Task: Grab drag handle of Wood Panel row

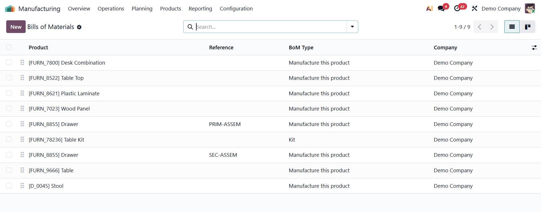Action: click(x=22, y=108)
